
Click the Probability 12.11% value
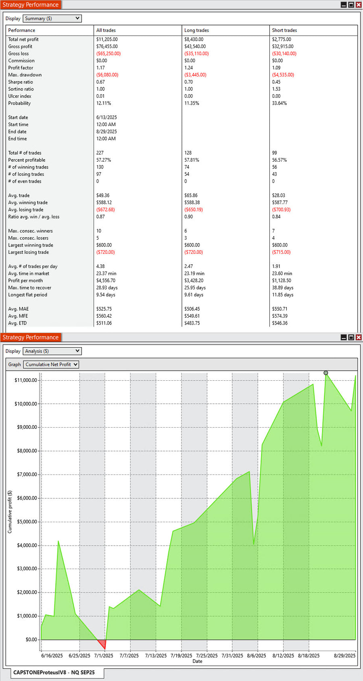point(104,103)
